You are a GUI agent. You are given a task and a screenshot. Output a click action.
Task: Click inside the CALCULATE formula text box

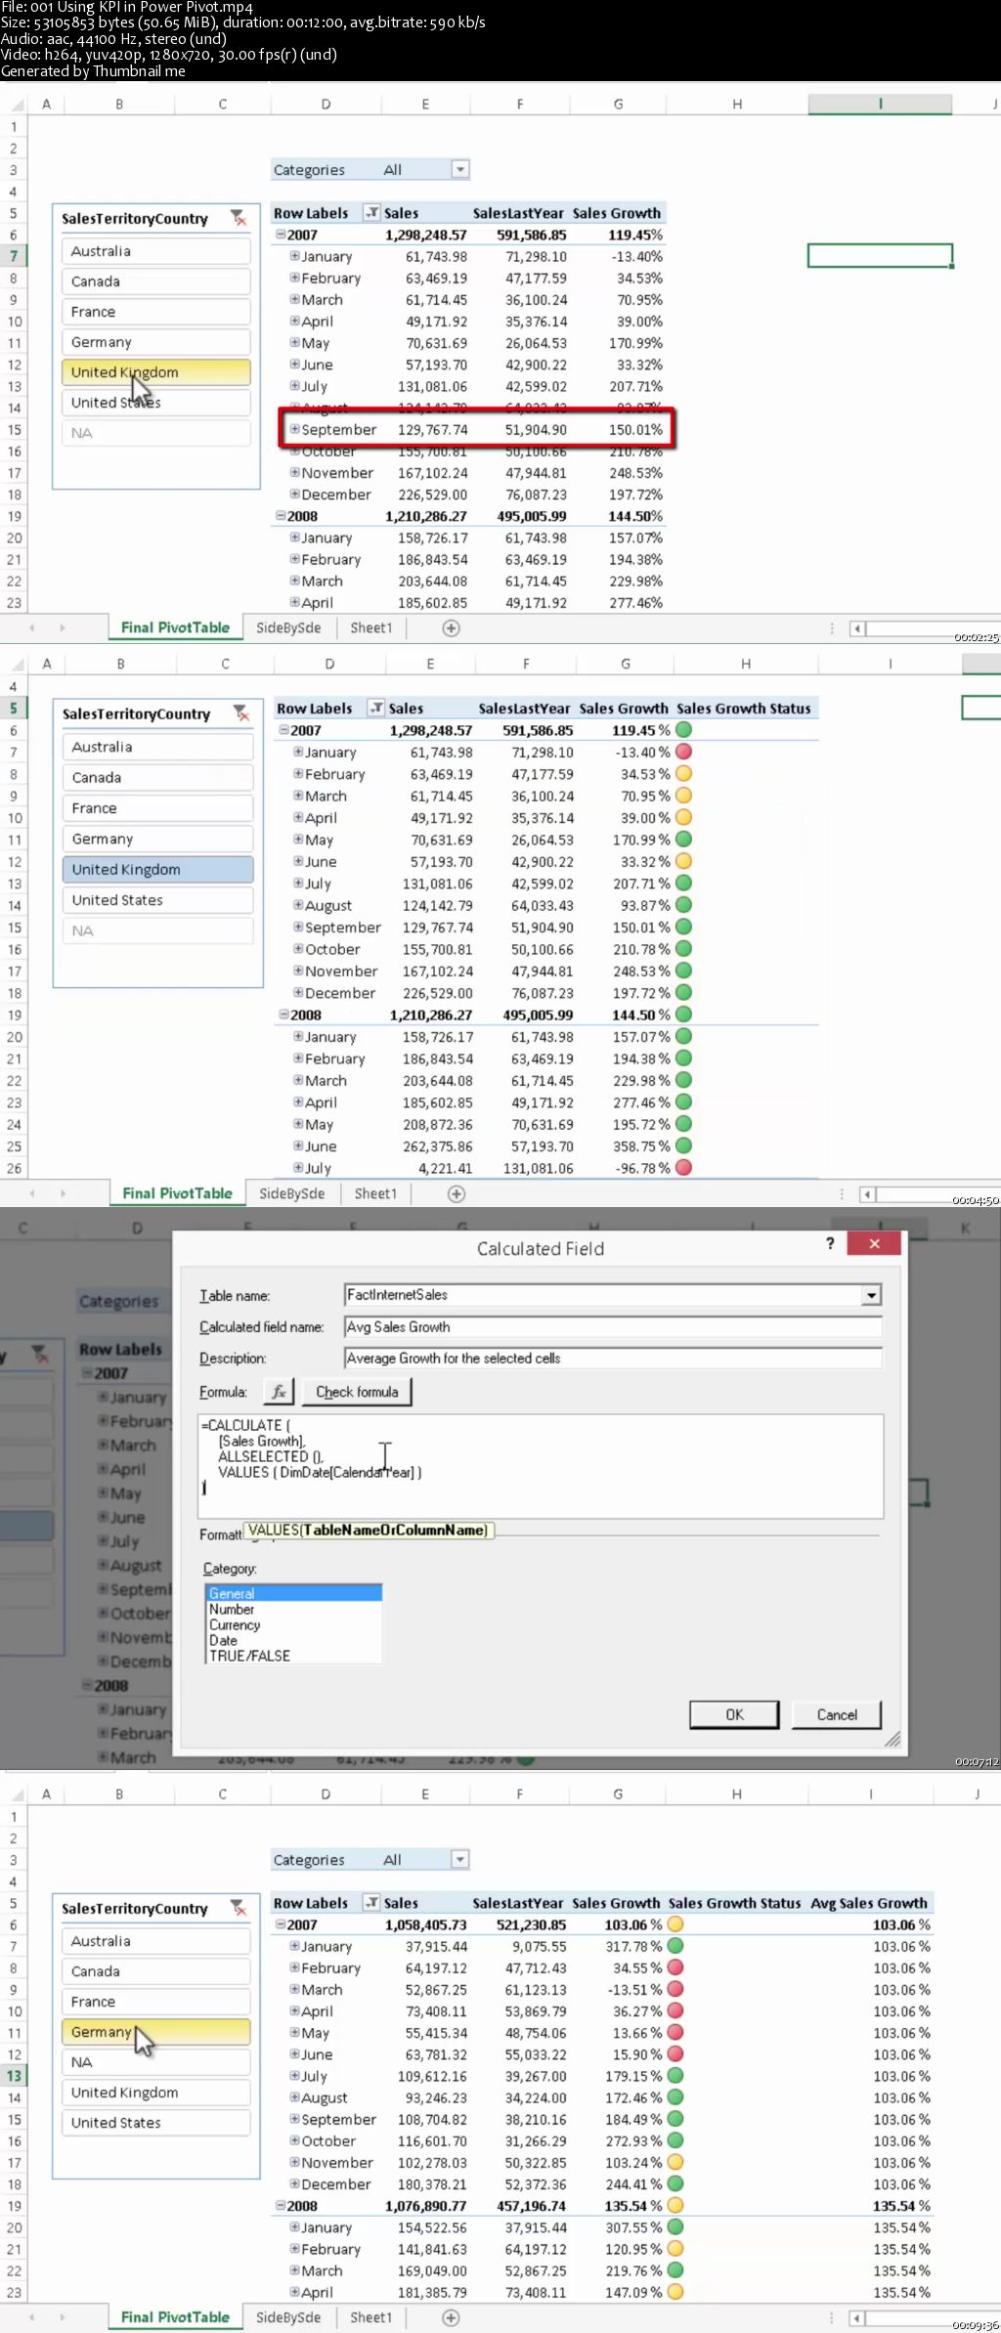click(541, 1466)
